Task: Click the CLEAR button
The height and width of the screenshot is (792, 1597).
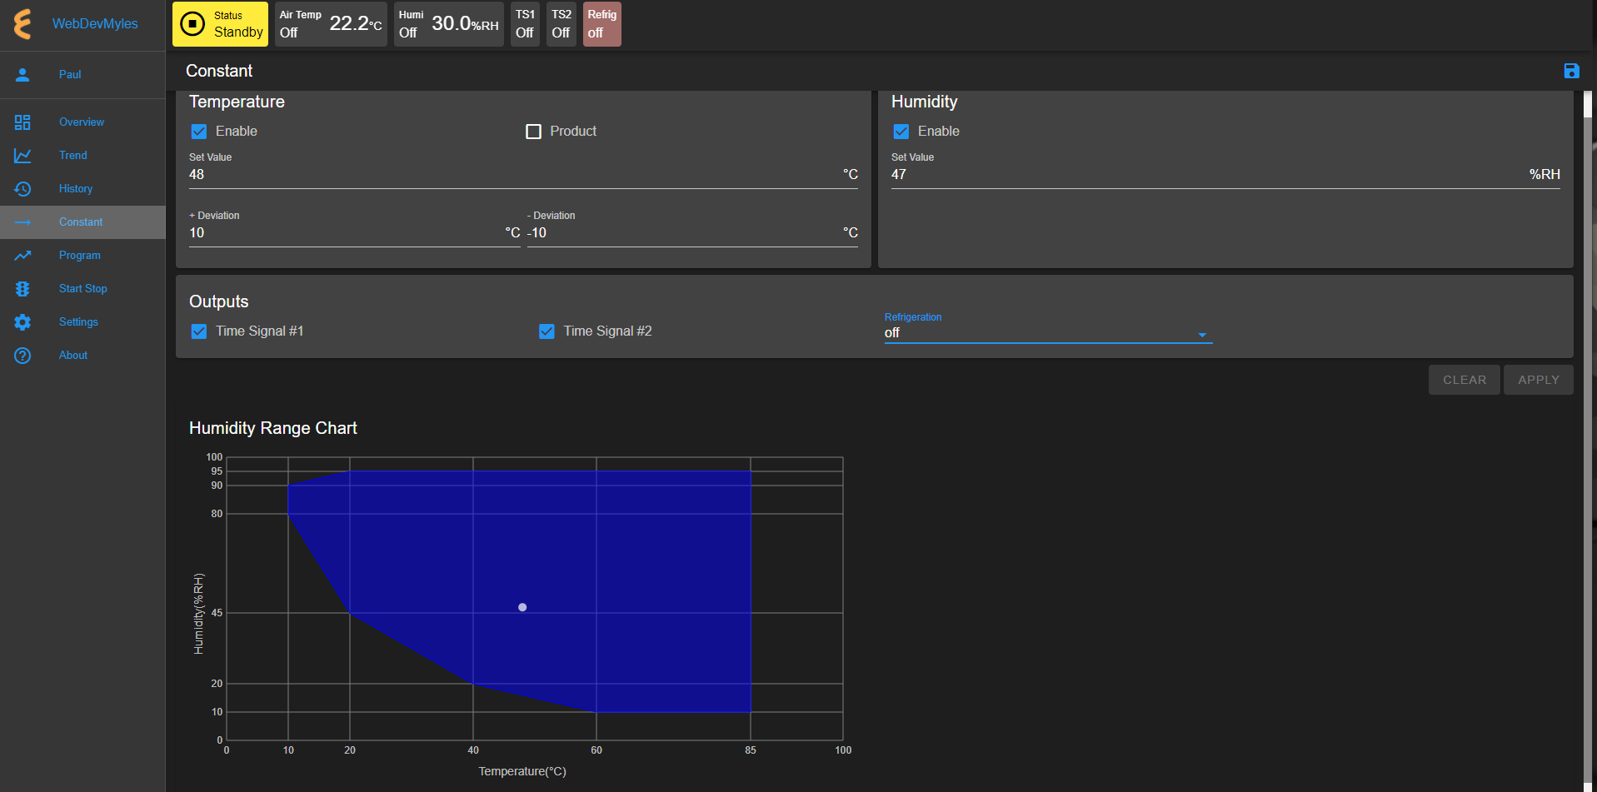Action: pyautogui.click(x=1465, y=380)
